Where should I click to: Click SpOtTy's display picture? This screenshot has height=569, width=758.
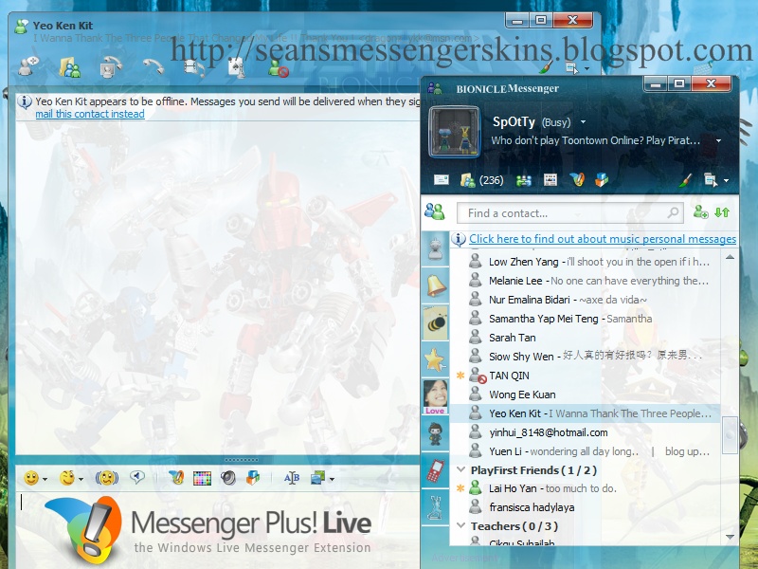click(454, 132)
